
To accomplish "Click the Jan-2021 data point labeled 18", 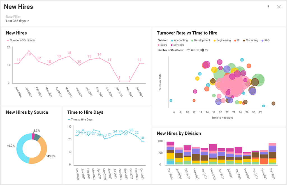I will 29,51.
